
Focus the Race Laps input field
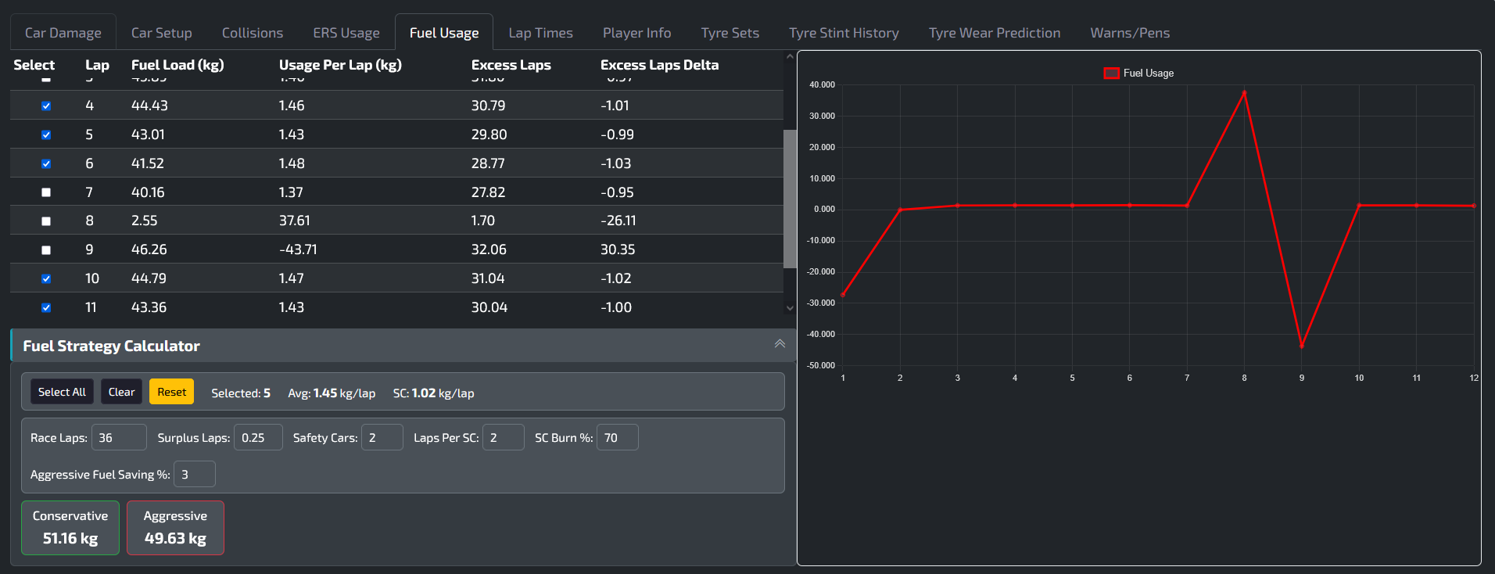click(119, 437)
